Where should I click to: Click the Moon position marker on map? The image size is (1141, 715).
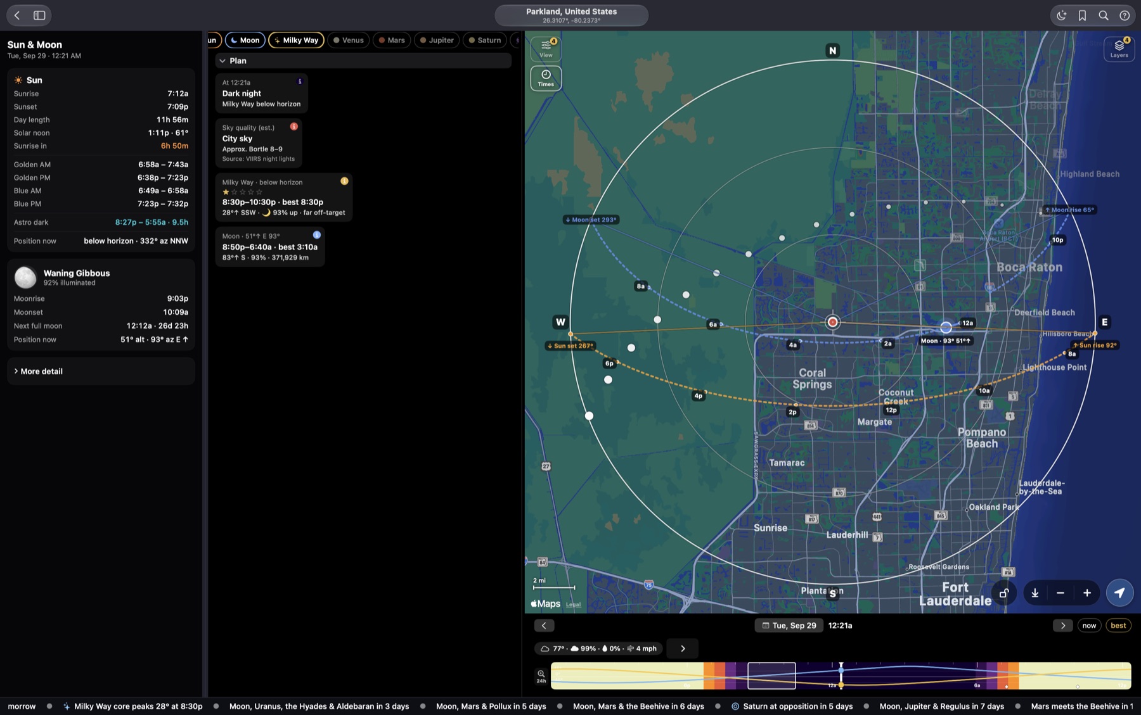[x=946, y=327]
